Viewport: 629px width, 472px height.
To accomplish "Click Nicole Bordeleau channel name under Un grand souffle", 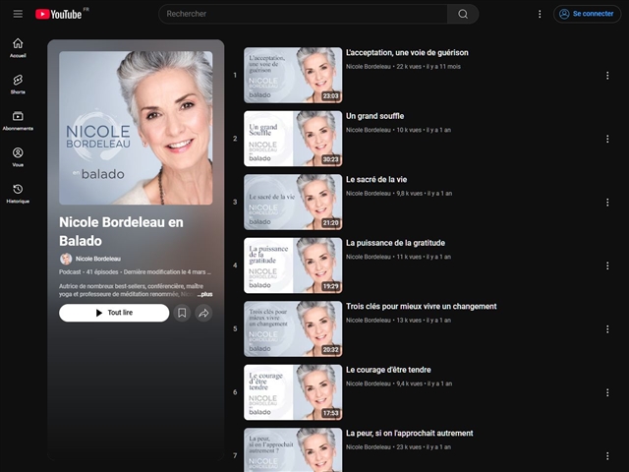I will [x=368, y=130].
